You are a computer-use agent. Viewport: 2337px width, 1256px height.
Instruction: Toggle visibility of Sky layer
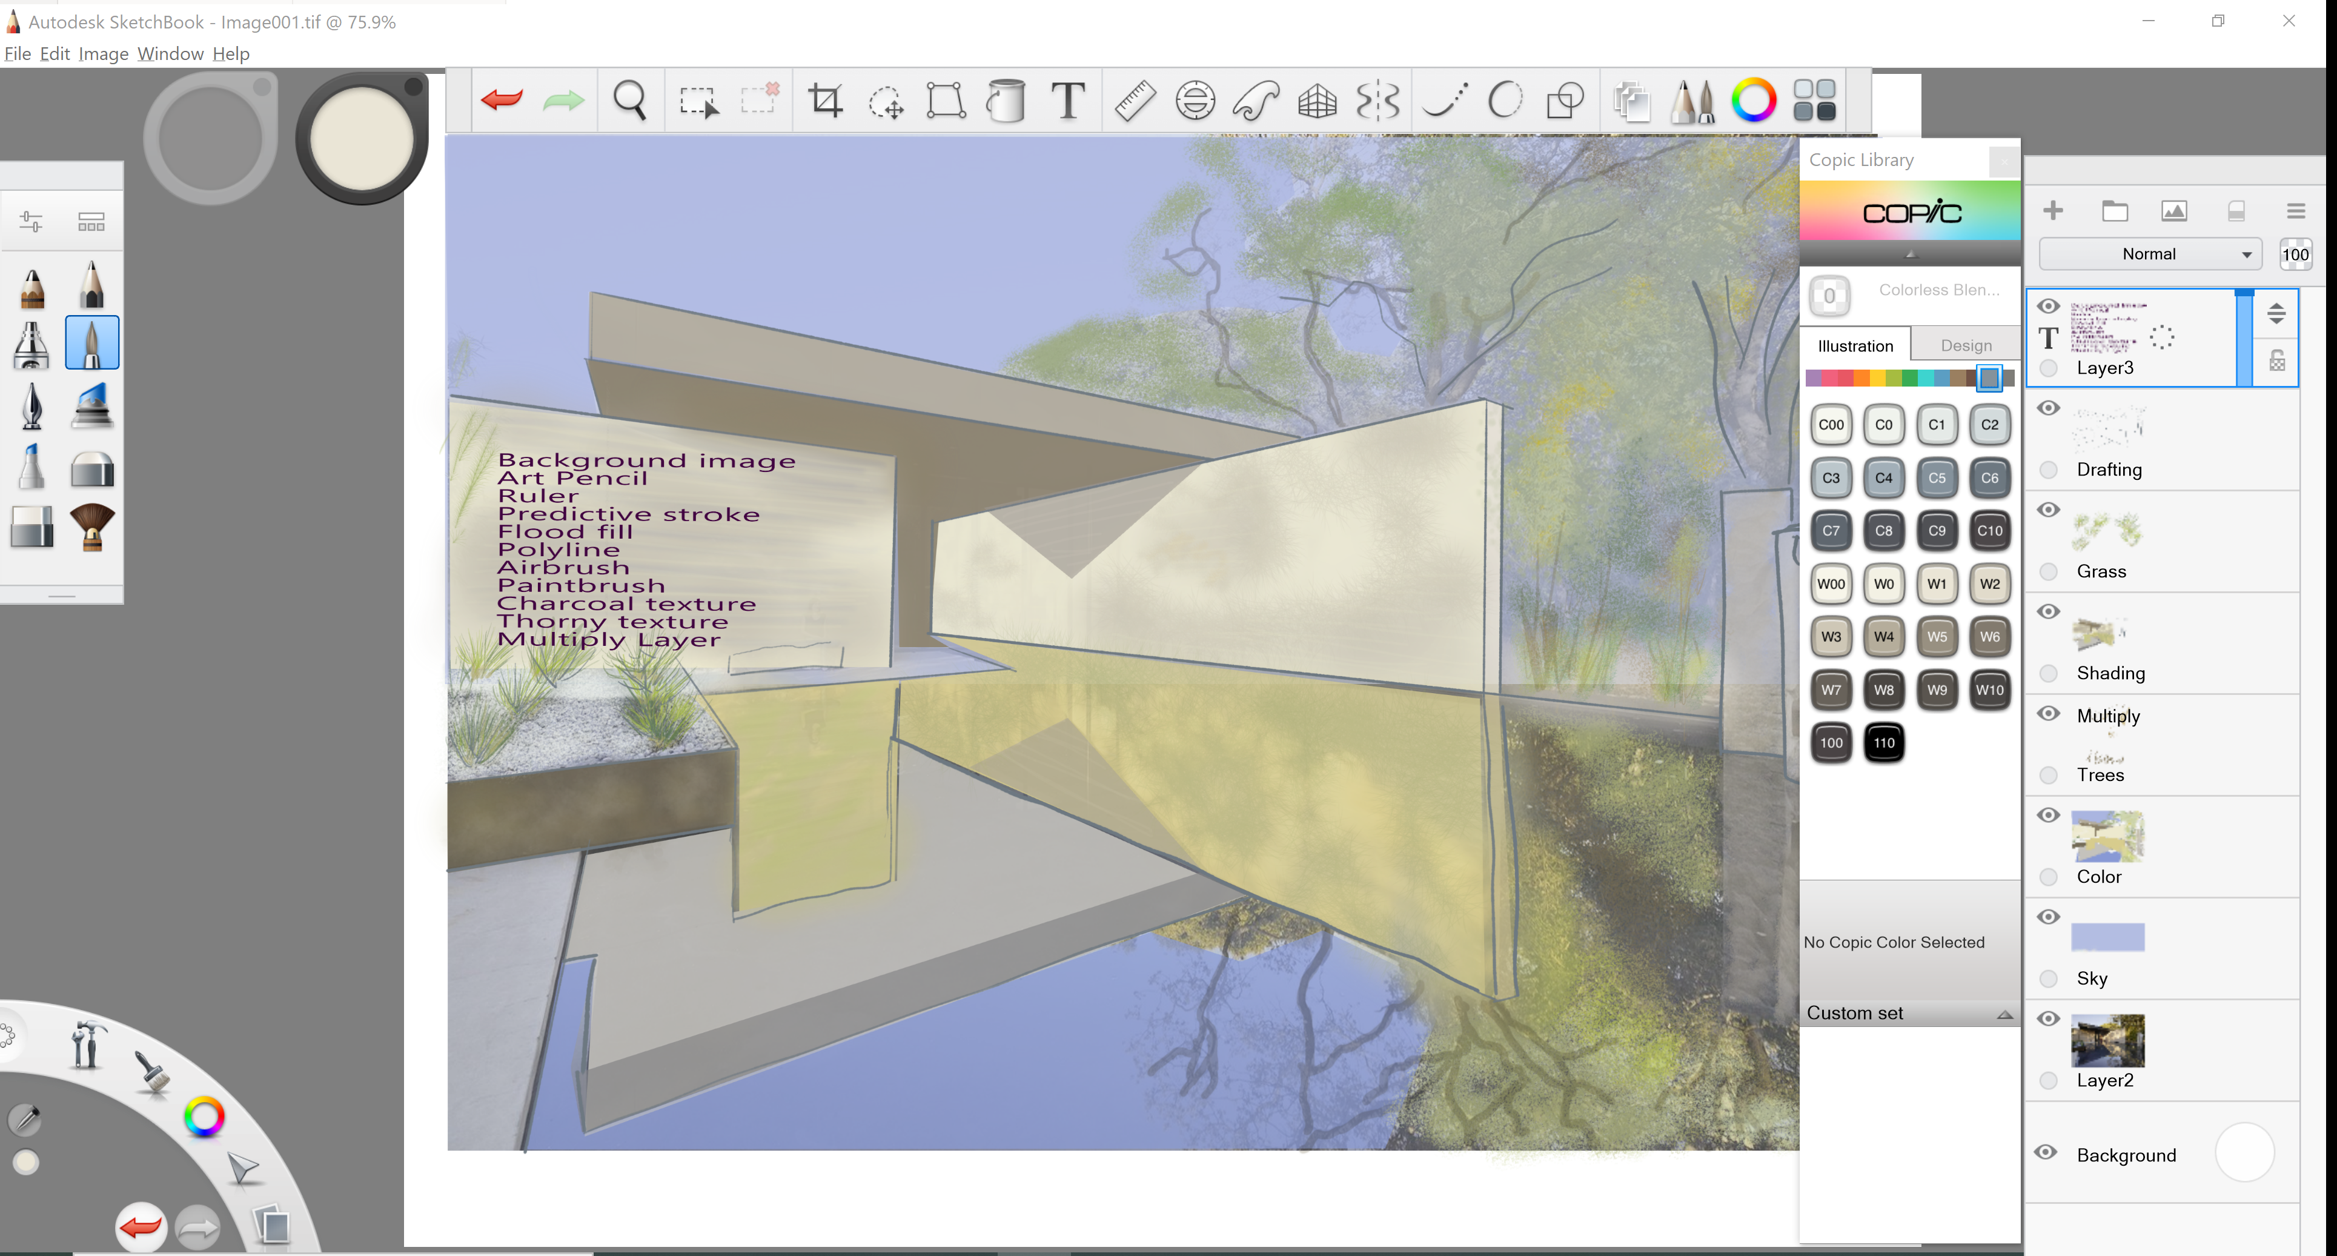(2047, 917)
